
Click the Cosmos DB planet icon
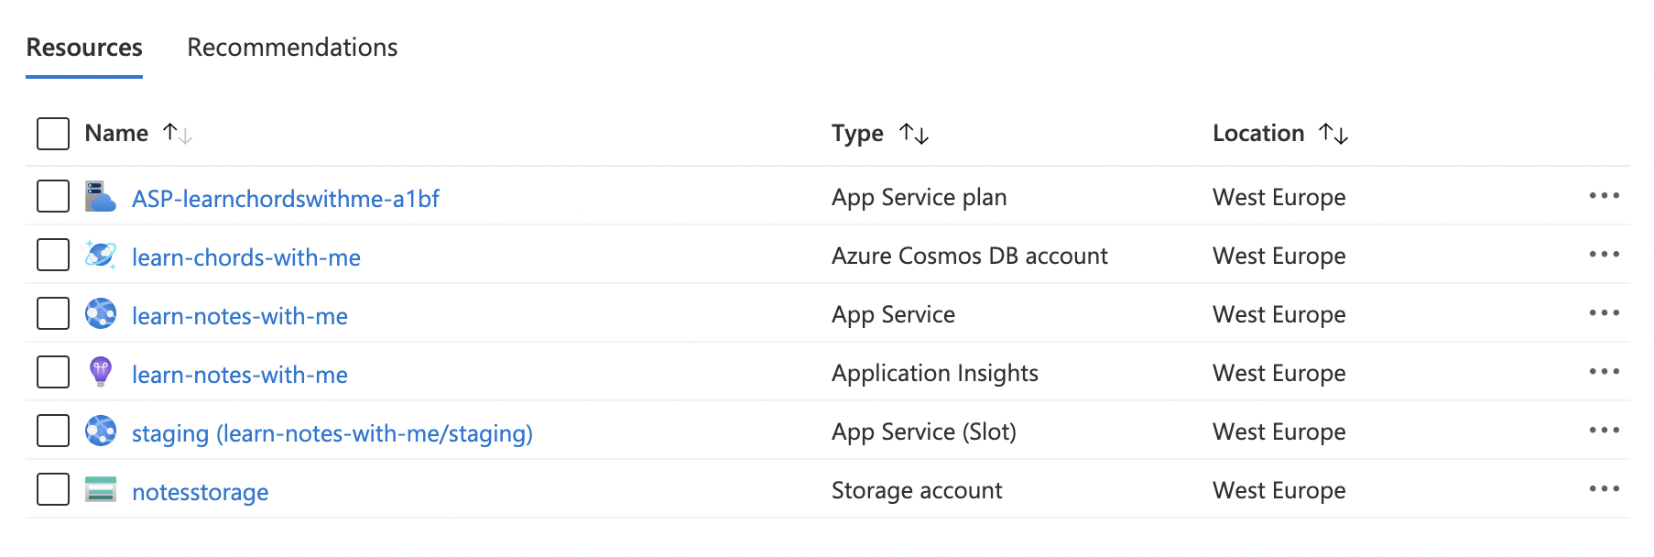(x=100, y=255)
